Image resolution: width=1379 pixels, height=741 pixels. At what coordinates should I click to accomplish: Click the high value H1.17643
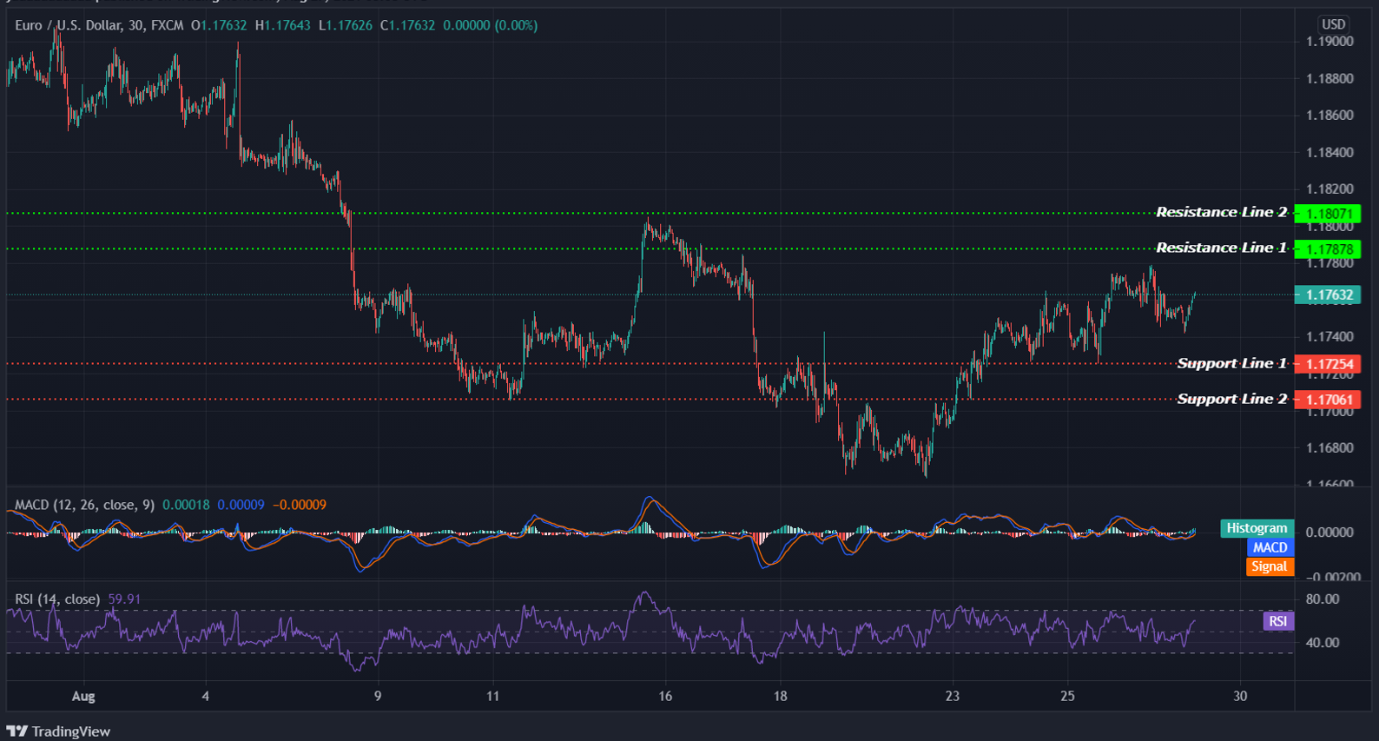tap(282, 25)
